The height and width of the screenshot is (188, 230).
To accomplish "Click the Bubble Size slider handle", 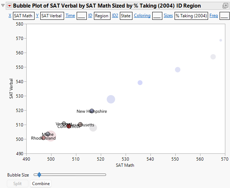I will [x=39, y=175].
